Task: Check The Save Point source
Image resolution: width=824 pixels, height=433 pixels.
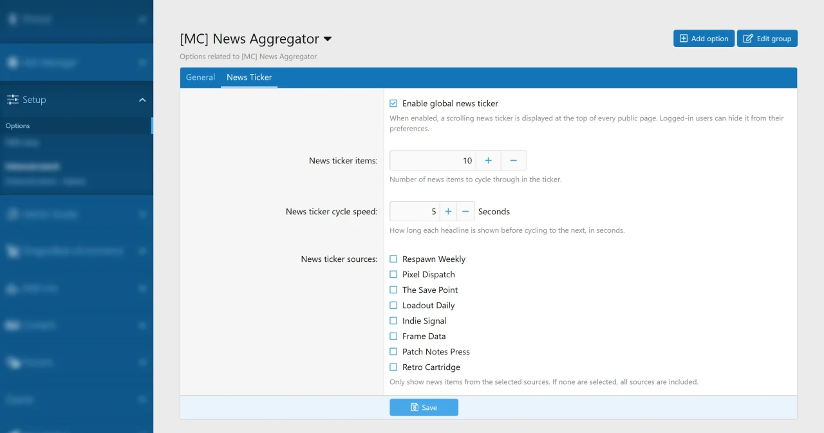Action: point(393,290)
